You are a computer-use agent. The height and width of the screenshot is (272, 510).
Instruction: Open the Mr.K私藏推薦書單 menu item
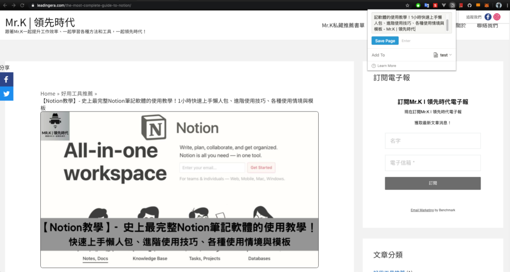(x=343, y=25)
